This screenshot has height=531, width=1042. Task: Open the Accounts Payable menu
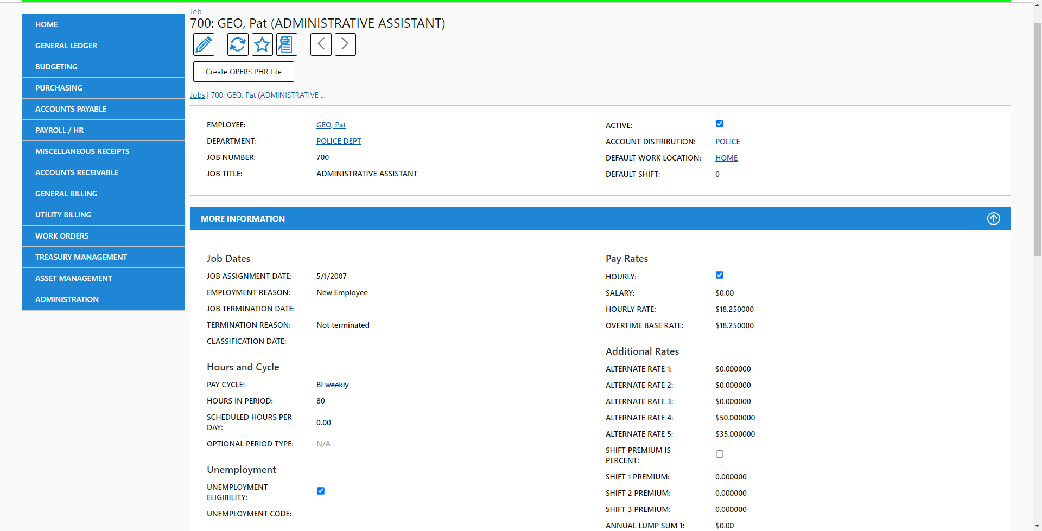tap(103, 109)
